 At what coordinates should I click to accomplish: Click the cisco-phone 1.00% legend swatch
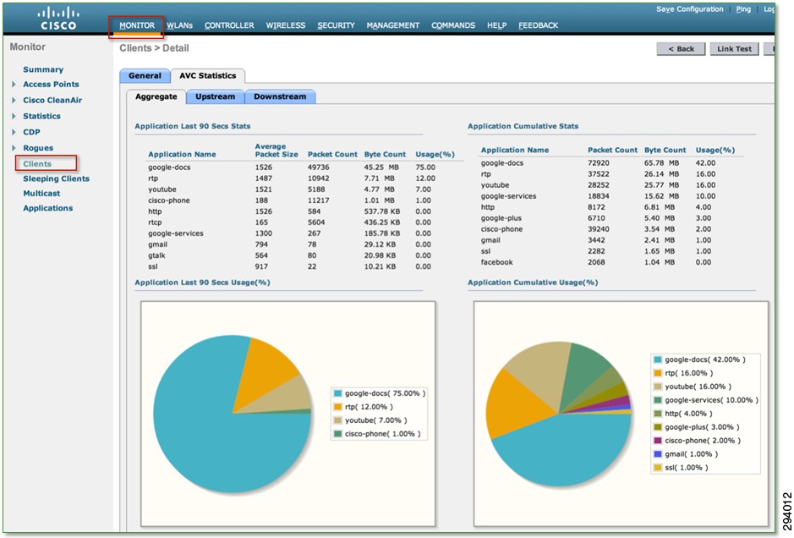click(x=337, y=434)
